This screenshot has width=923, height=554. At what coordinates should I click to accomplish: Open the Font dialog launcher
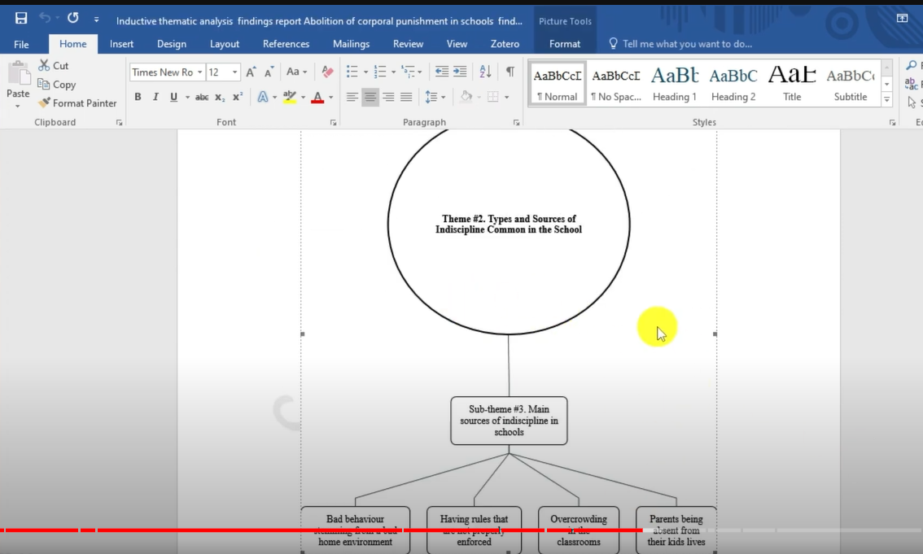[333, 123]
